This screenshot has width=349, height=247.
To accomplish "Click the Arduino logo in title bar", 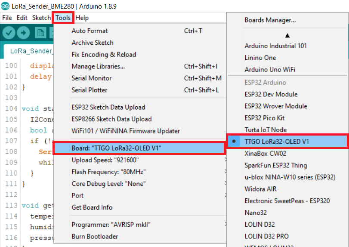I will (x=5, y=6).
